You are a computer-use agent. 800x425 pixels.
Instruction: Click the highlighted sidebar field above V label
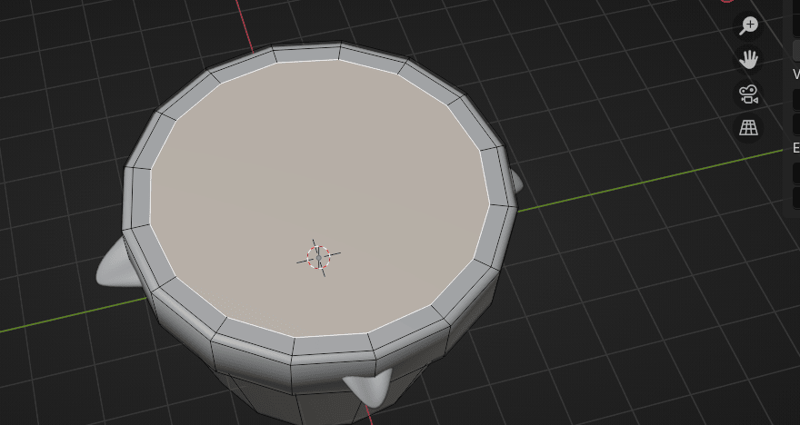pyautogui.click(x=795, y=51)
